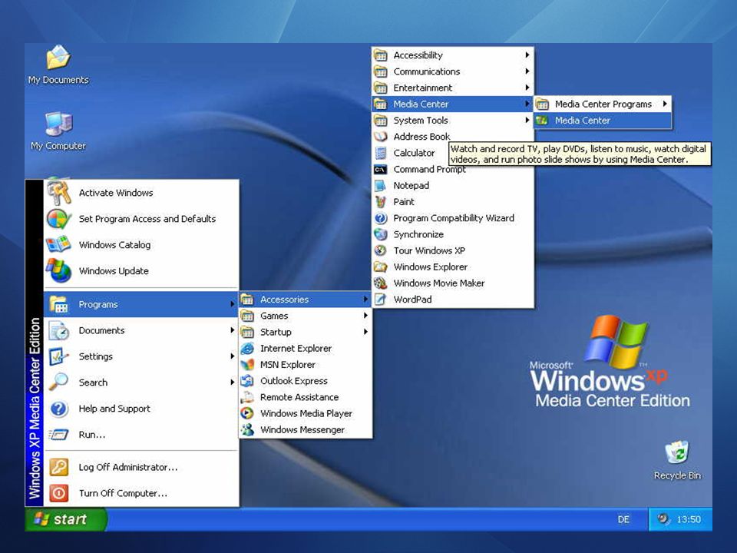Open the Entertainment submenu

click(x=453, y=88)
